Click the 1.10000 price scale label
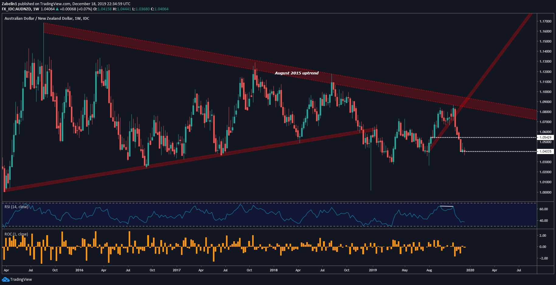 545,92
